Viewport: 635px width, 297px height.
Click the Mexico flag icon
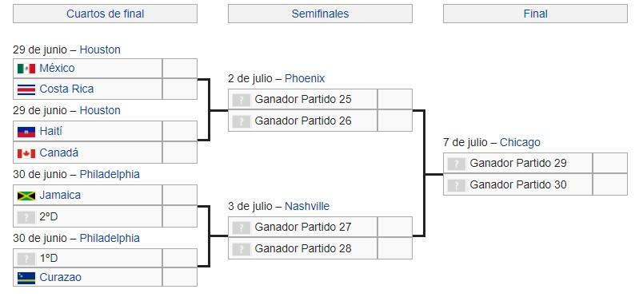(x=26, y=69)
